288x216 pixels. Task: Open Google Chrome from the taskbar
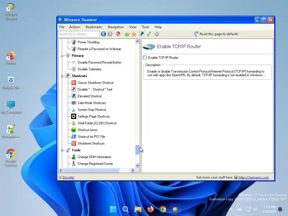(163, 209)
